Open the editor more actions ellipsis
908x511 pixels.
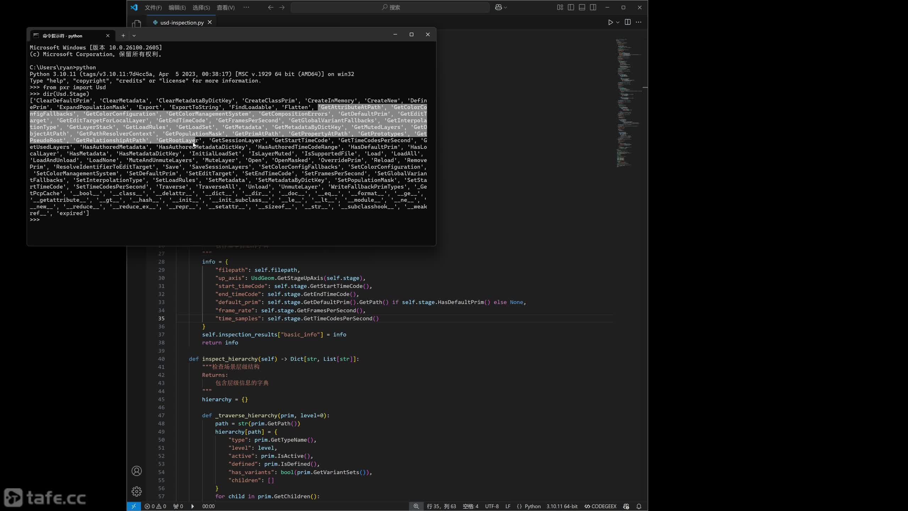coord(639,22)
